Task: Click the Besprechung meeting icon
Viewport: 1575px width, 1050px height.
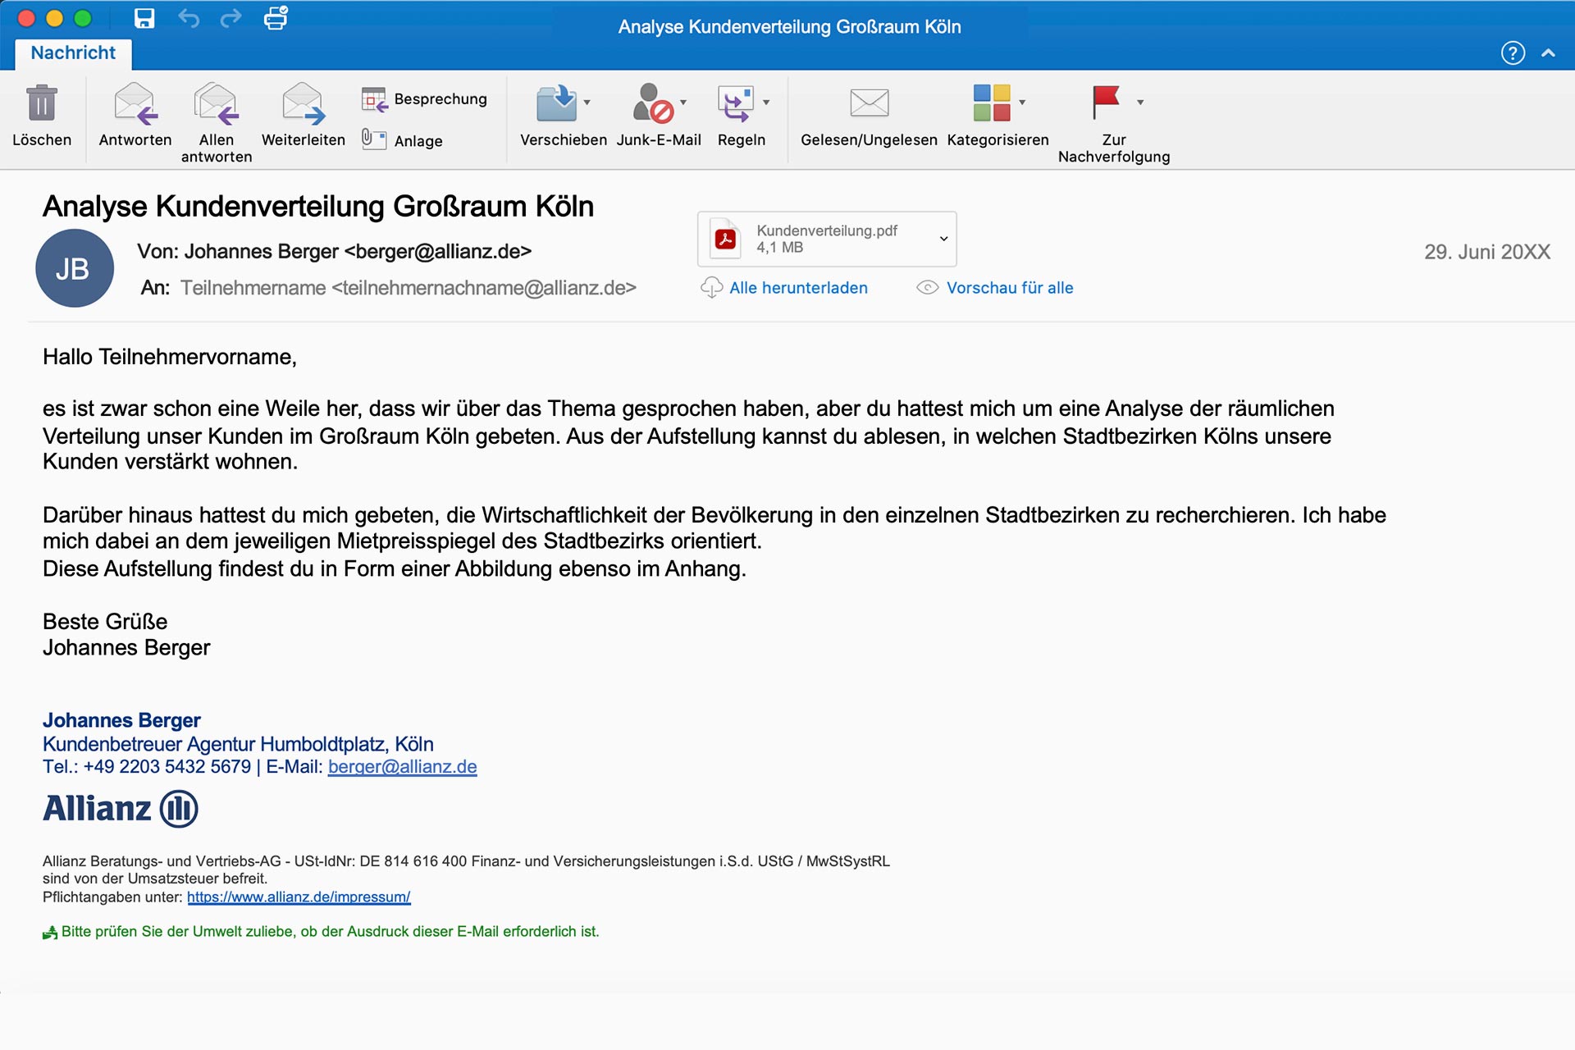Action: 374,99
